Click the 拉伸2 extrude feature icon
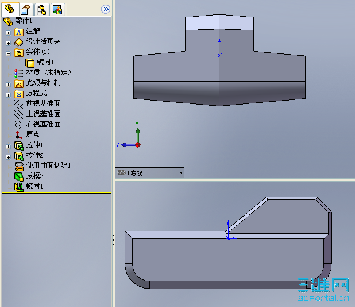This screenshot has width=355, height=307. pyautogui.click(x=19, y=156)
